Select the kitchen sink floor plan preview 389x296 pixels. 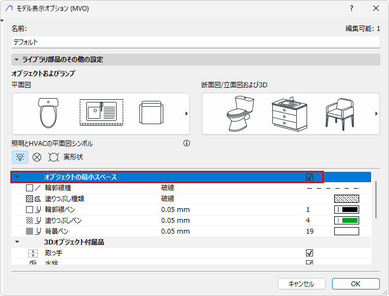(x=101, y=113)
